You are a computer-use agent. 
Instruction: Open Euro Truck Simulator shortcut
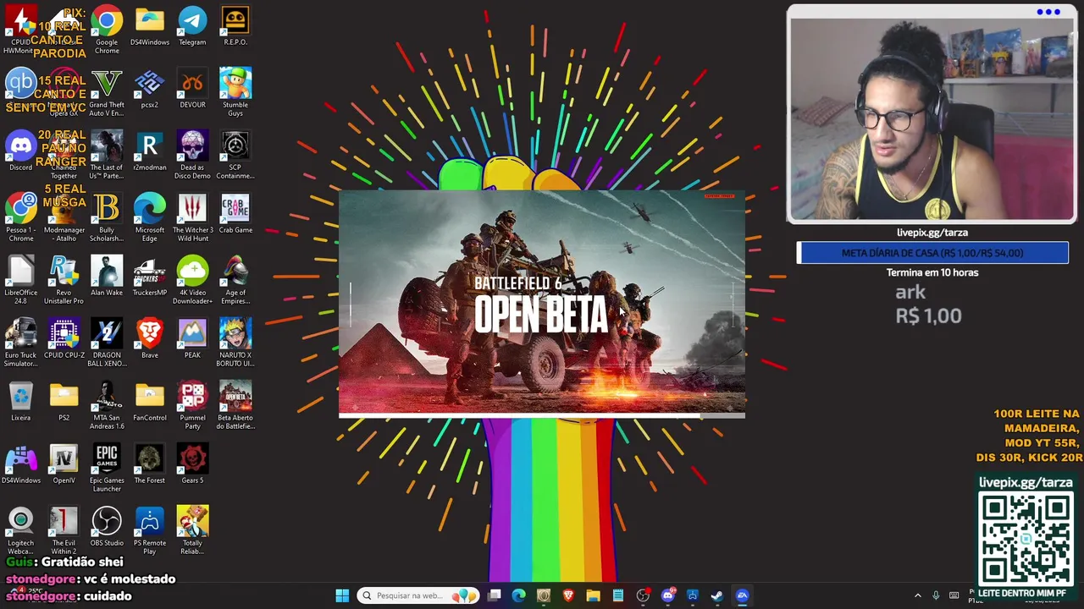(21, 343)
